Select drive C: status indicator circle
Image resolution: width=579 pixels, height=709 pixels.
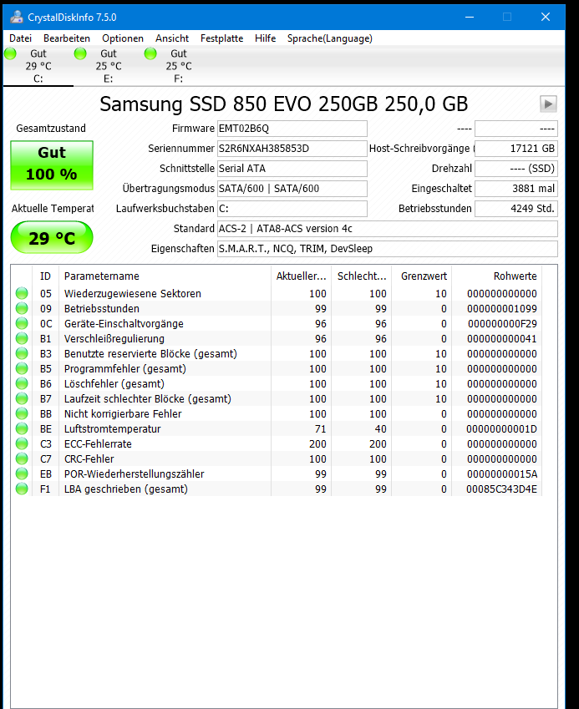click(10, 53)
